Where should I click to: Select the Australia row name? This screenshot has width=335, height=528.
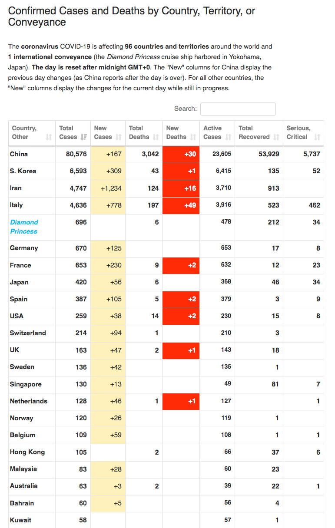coord(24,486)
